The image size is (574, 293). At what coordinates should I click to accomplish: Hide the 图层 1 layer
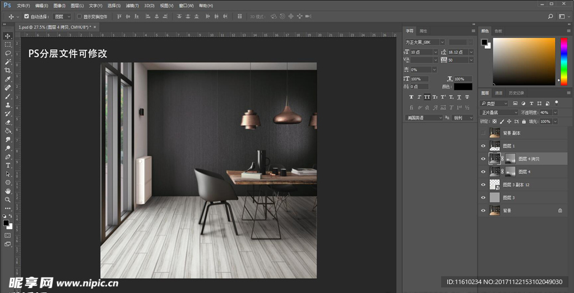[x=483, y=146]
